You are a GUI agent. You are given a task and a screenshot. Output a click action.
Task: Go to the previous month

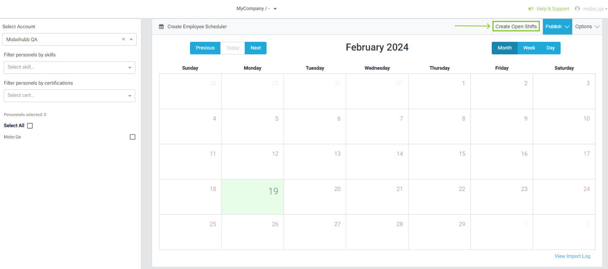coord(205,48)
